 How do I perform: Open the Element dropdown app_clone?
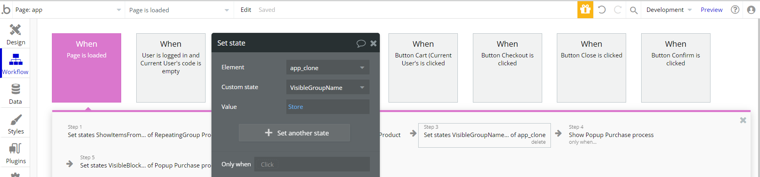pos(328,67)
